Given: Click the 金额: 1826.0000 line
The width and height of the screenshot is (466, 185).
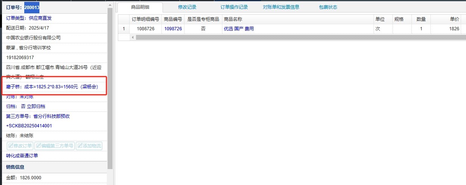Looking at the screenshot, I should pos(23,177).
